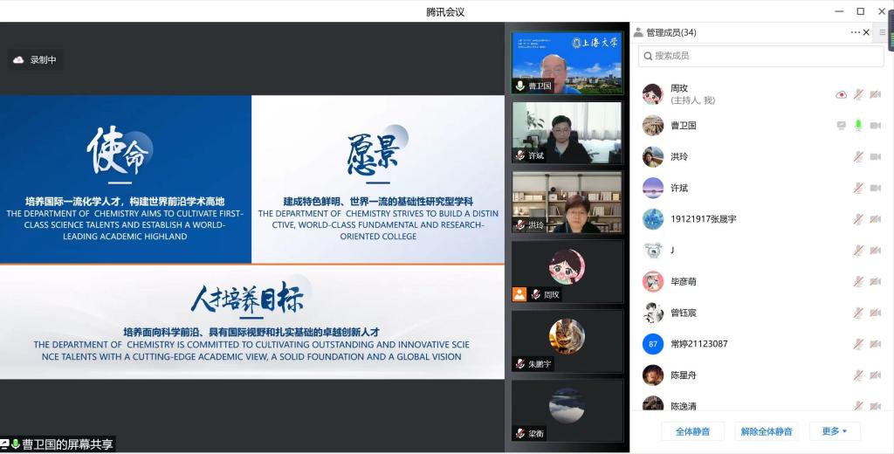Click the screen share icon beside 曹卫国
This screenshot has width=894, height=454.
click(x=841, y=126)
